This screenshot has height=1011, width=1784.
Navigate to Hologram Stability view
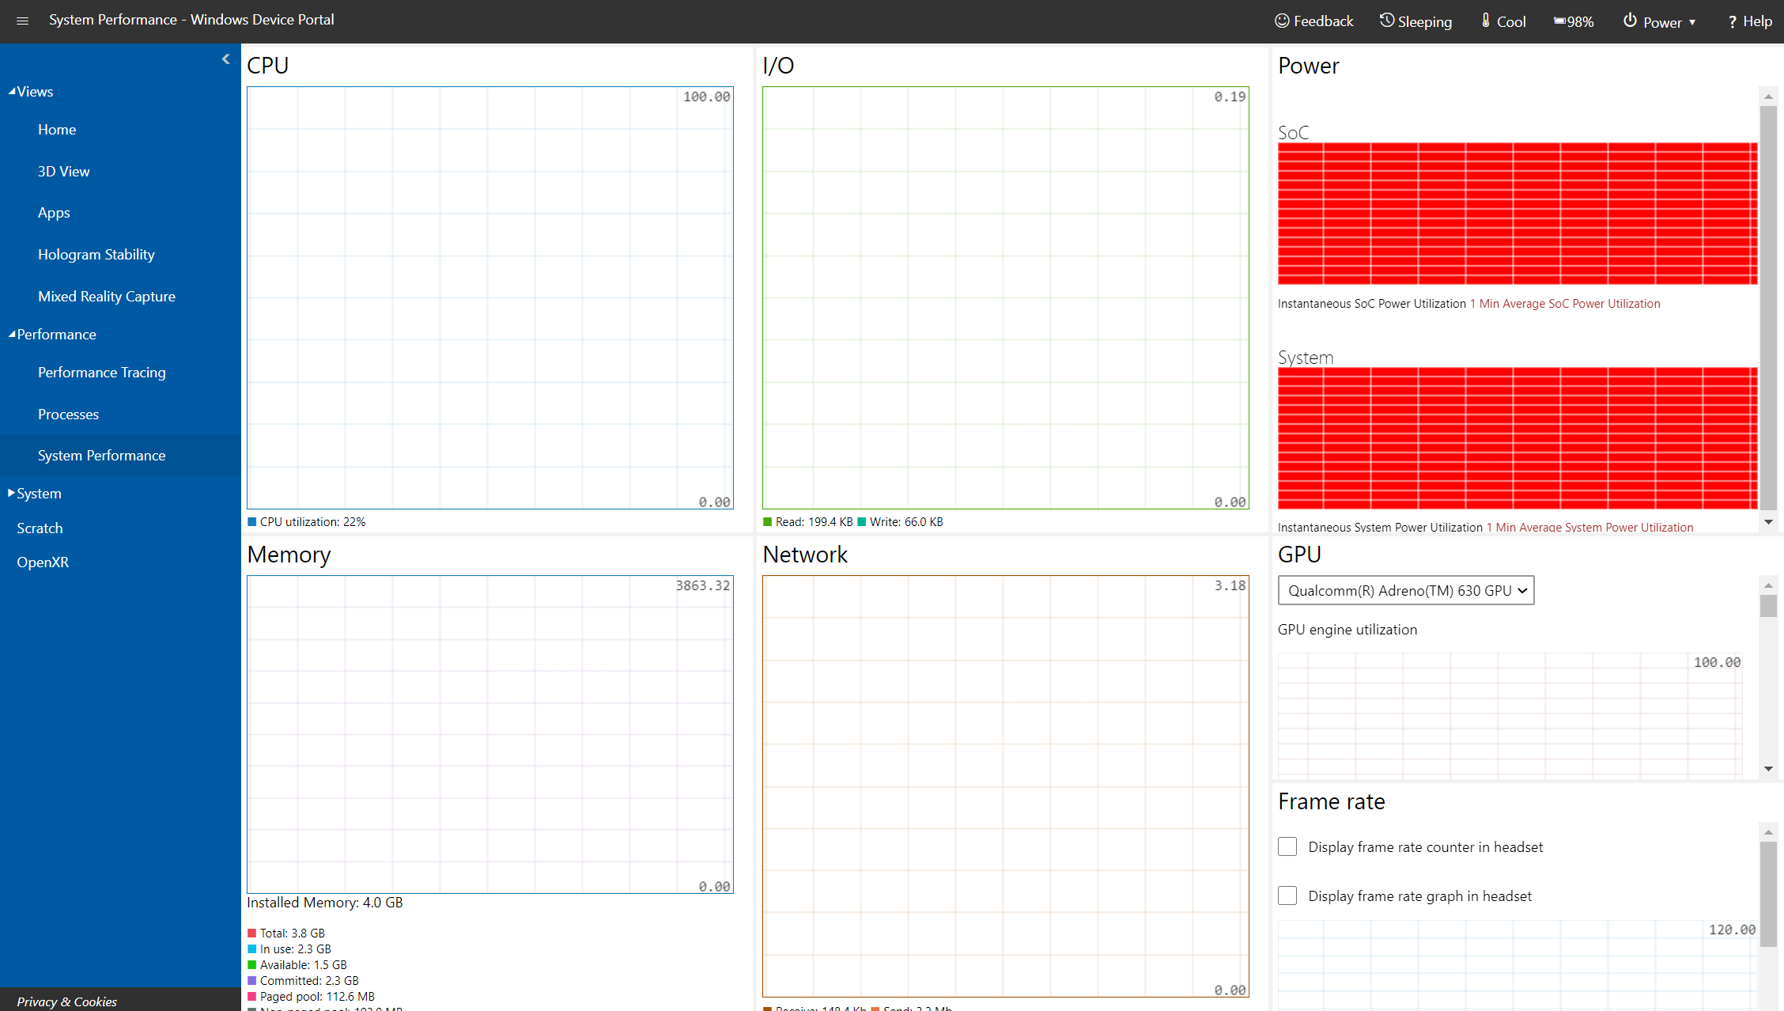pyautogui.click(x=96, y=255)
